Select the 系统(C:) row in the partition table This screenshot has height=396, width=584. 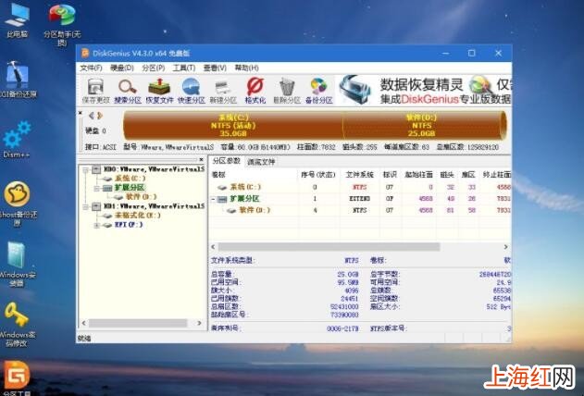[x=360, y=187]
